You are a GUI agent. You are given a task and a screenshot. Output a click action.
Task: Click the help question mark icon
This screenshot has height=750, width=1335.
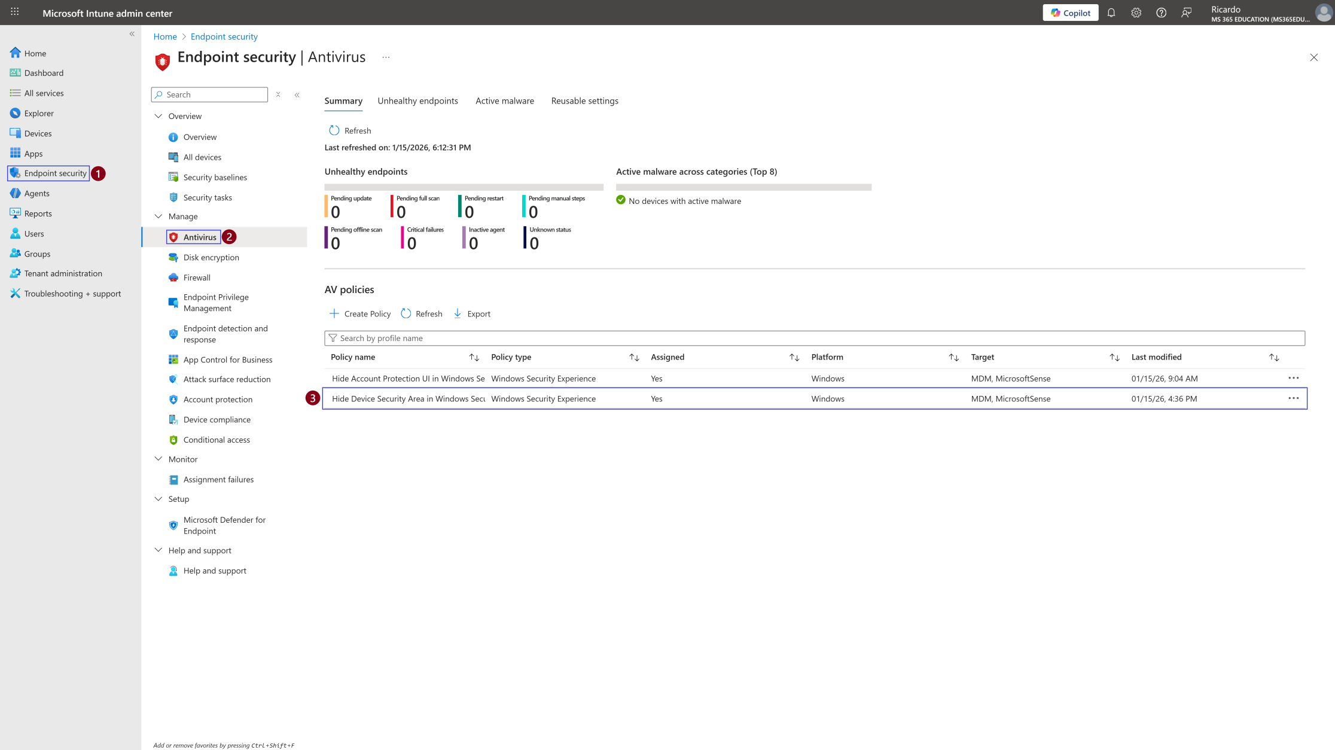point(1162,13)
